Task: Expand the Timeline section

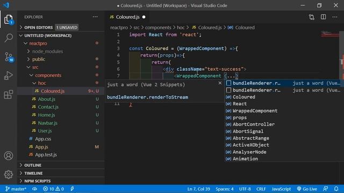Action: pos(61,173)
